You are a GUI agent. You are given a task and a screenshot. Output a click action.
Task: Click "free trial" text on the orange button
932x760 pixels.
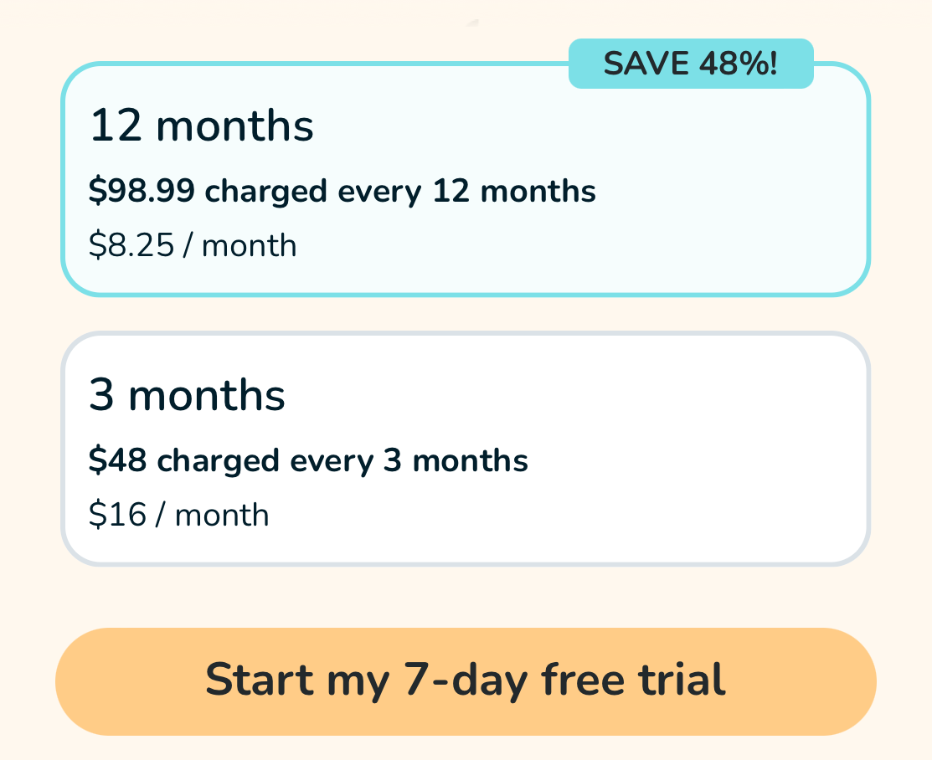click(634, 680)
